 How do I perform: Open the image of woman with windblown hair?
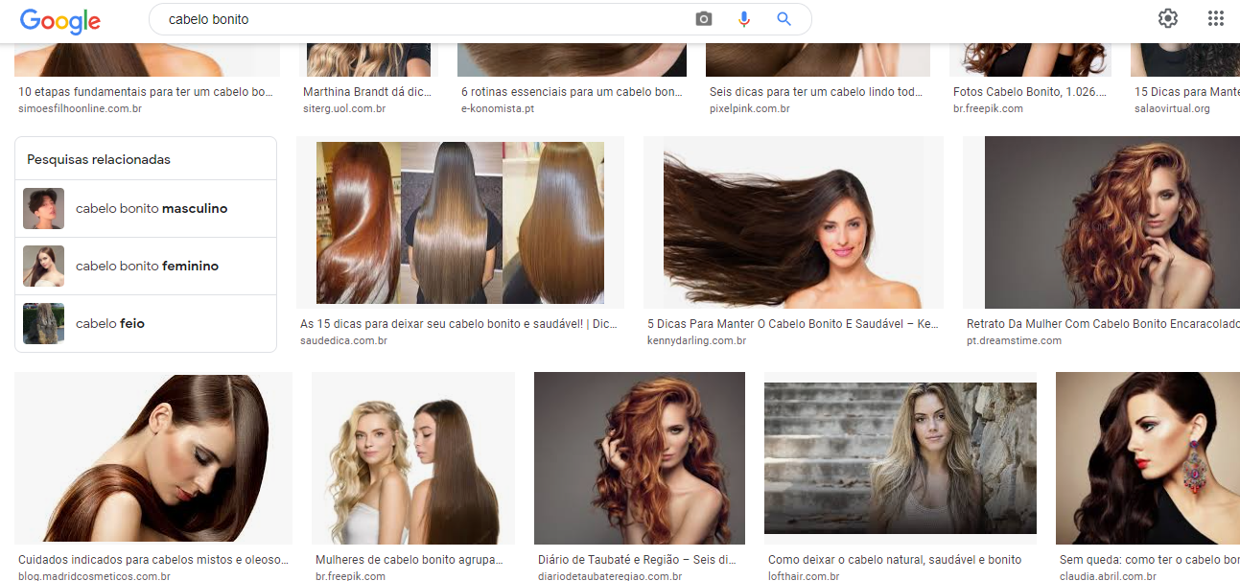(793, 222)
